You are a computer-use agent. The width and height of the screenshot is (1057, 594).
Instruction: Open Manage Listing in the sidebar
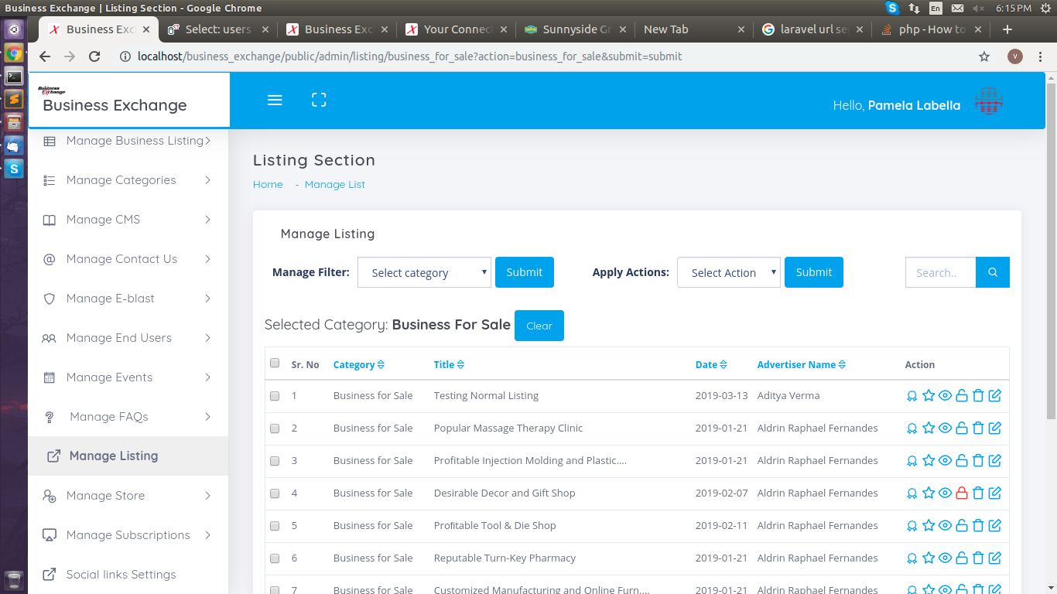[x=113, y=456]
